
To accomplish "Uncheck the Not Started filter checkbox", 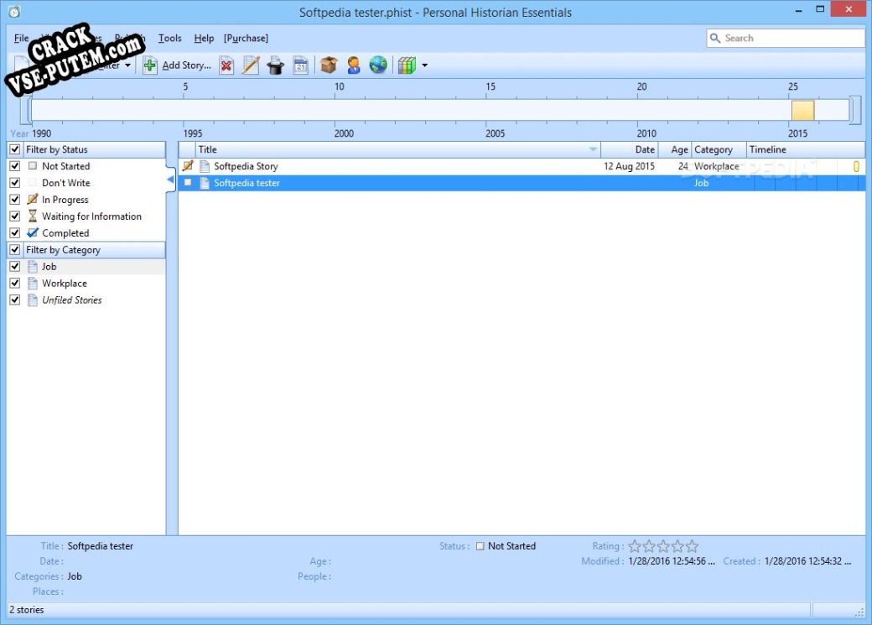I will point(15,166).
